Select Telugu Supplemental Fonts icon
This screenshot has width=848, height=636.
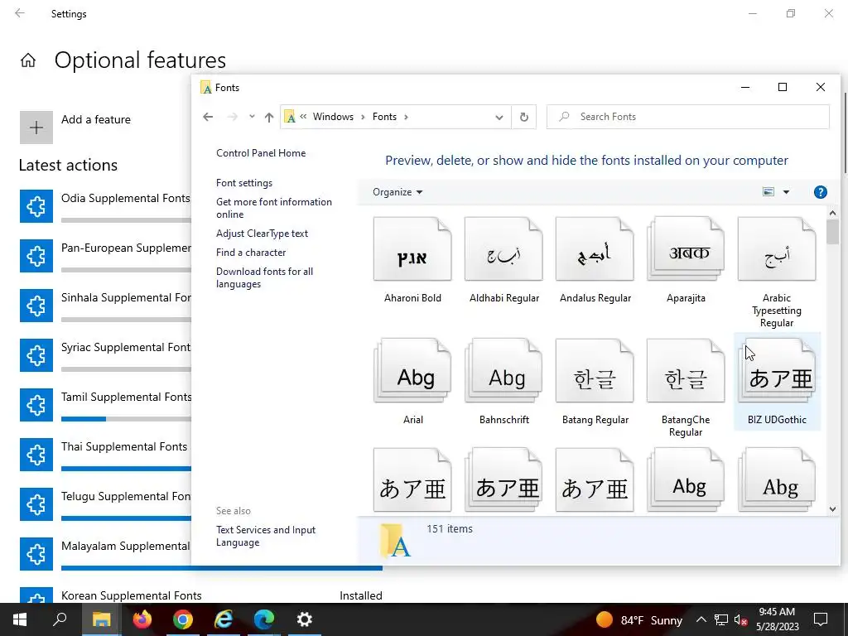pyautogui.click(x=36, y=504)
